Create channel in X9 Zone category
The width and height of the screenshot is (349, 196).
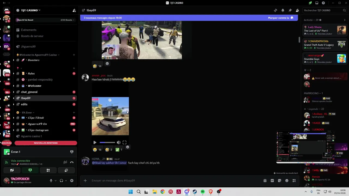point(74,112)
